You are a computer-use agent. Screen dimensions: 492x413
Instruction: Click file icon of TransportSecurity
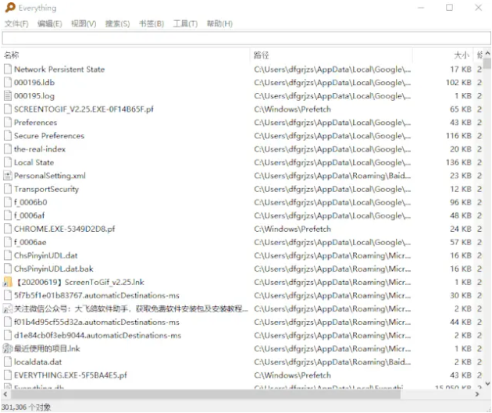click(8, 189)
